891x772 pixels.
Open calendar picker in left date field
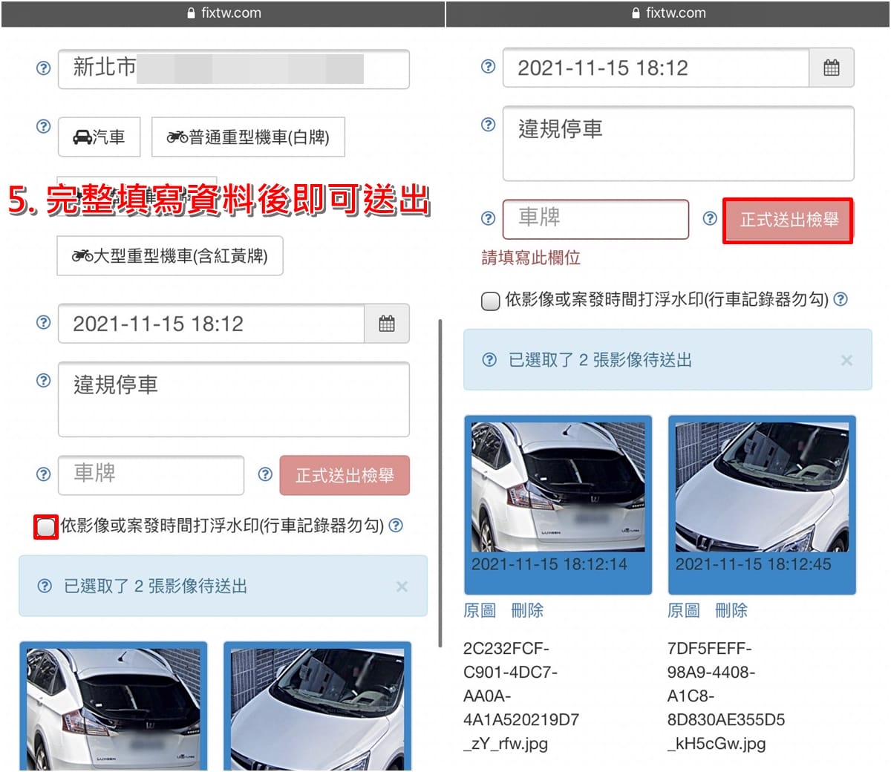387,324
